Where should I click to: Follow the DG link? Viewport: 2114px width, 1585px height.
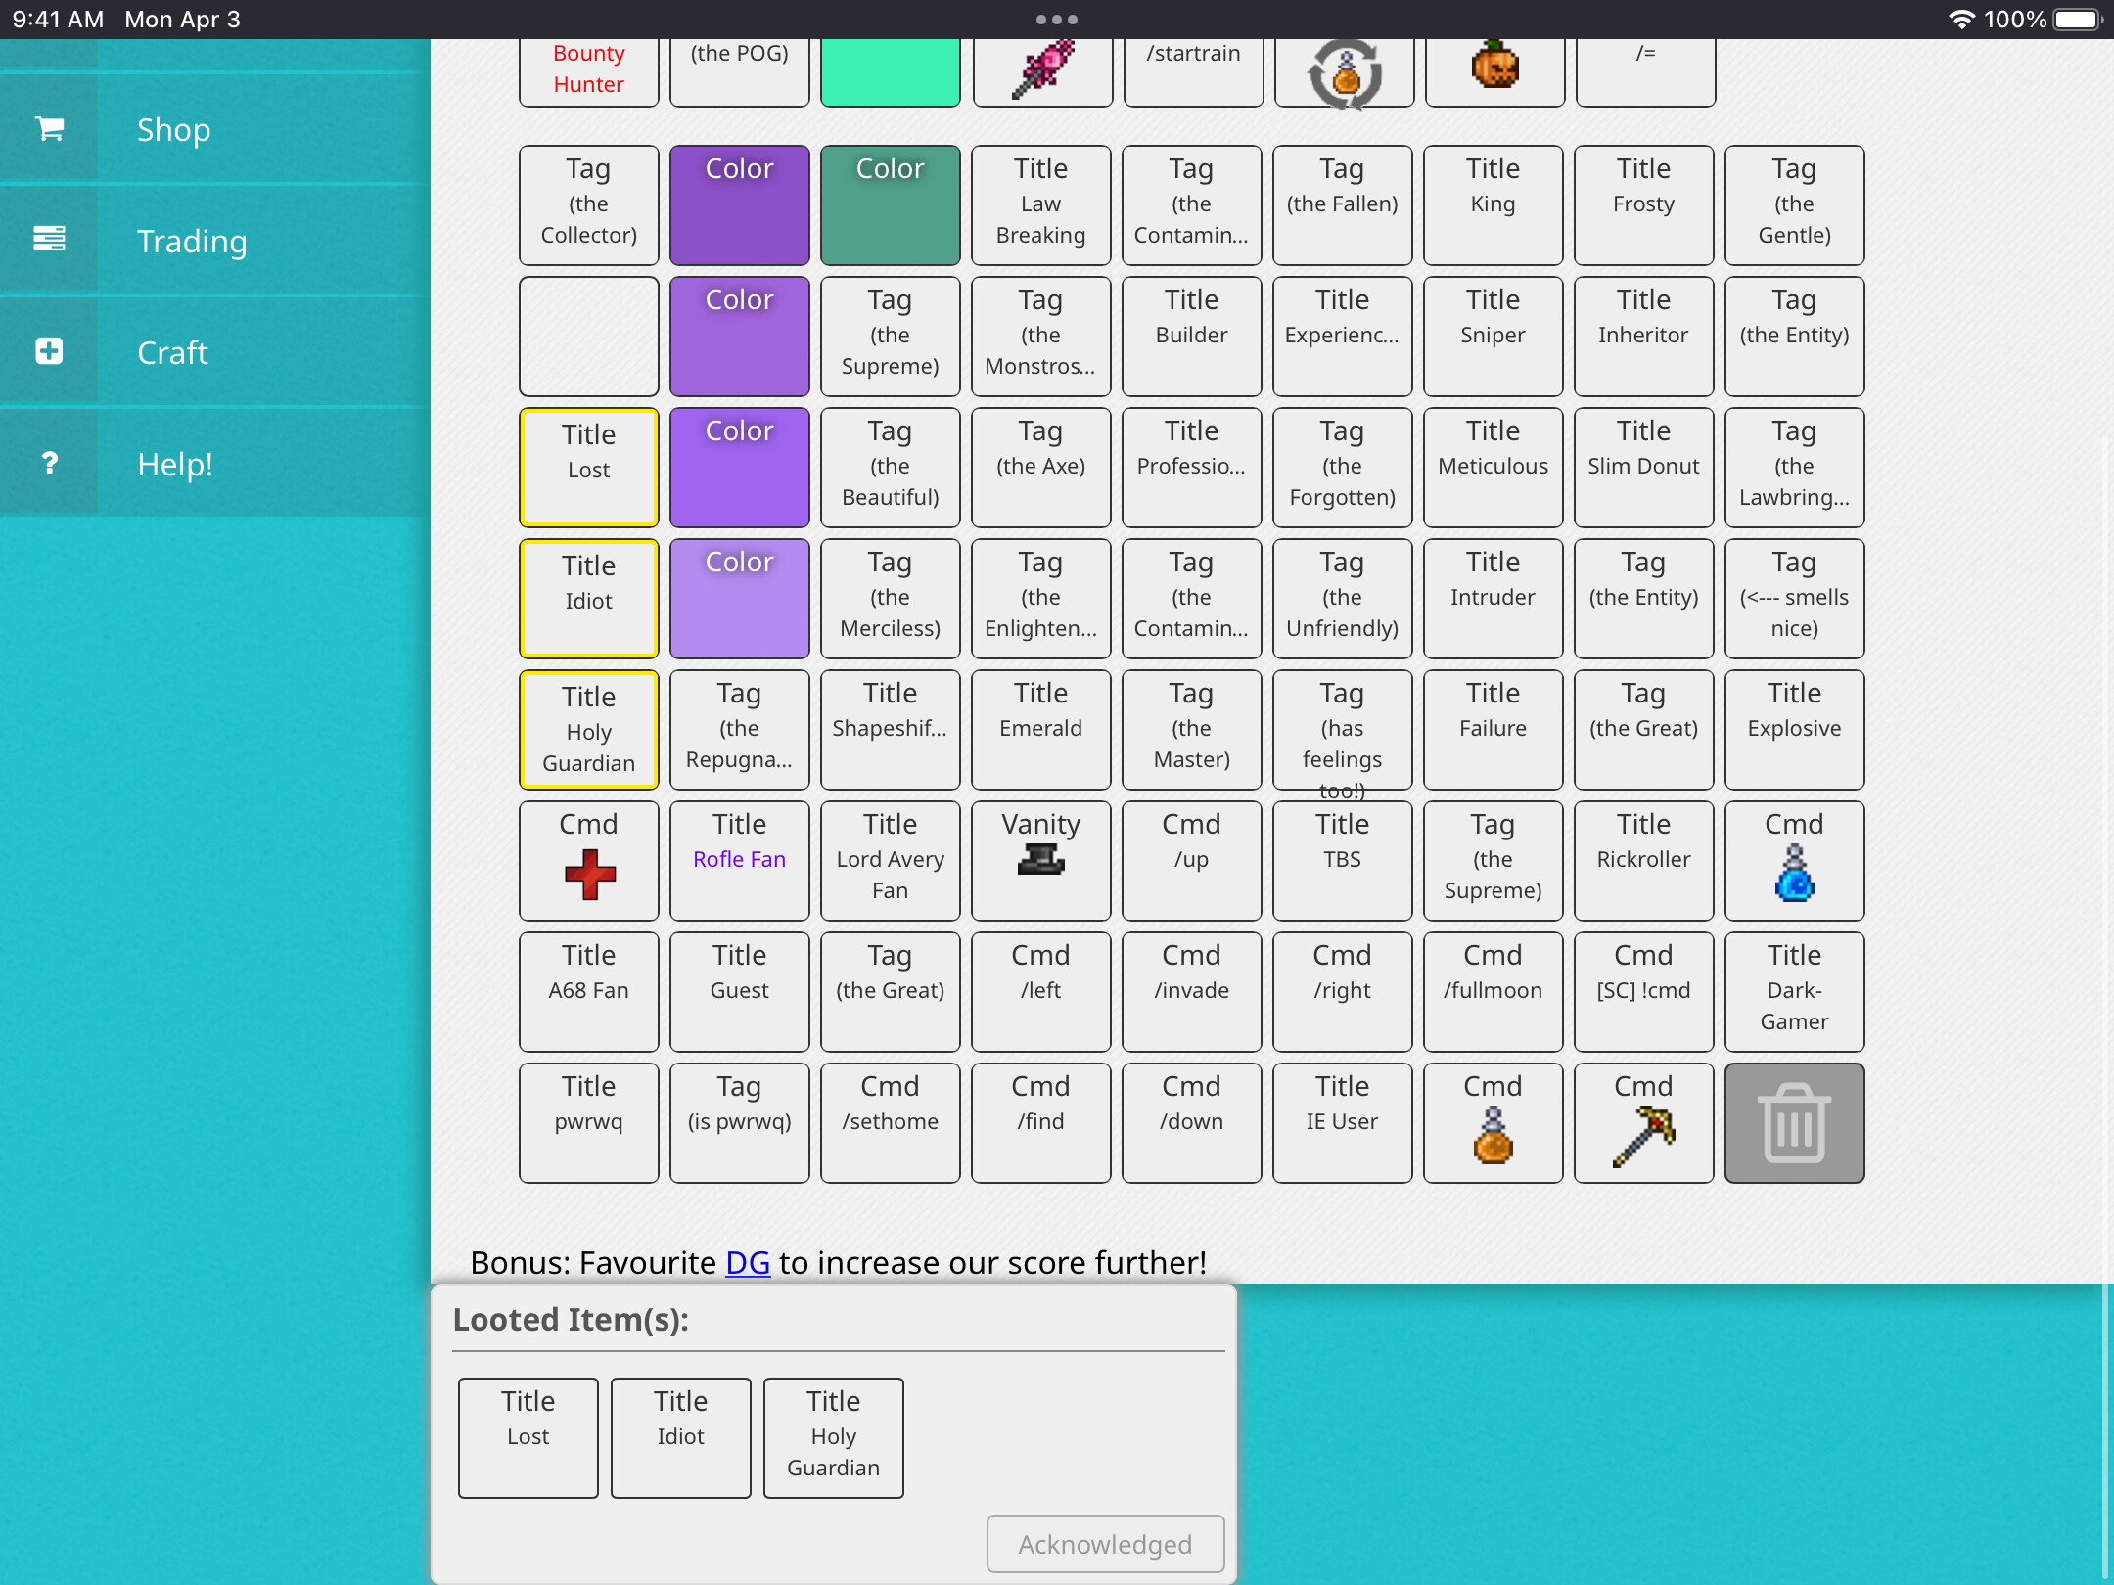click(747, 1262)
